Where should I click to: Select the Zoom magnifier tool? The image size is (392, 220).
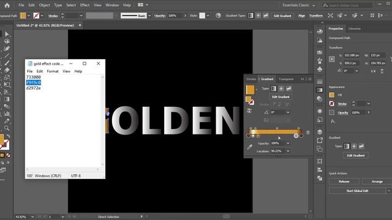point(7,128)
